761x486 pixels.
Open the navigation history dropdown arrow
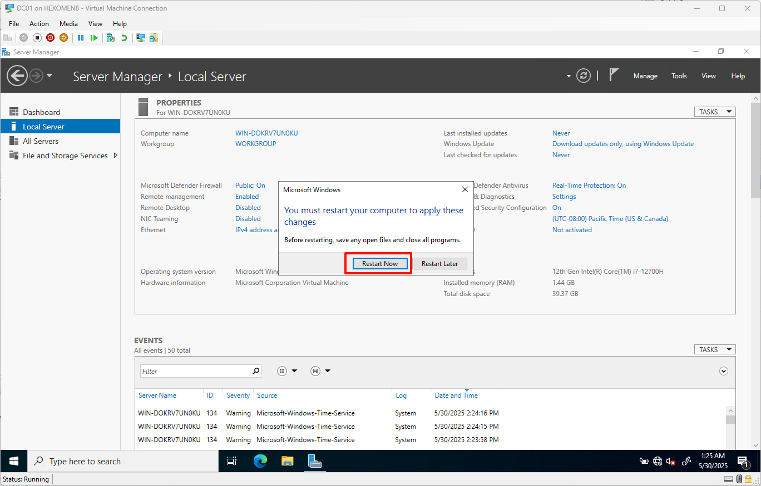[x=50, y=76]
